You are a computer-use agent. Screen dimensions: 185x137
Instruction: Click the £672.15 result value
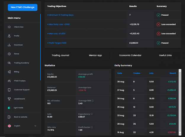pyautogui.click(x=172, y=107)
